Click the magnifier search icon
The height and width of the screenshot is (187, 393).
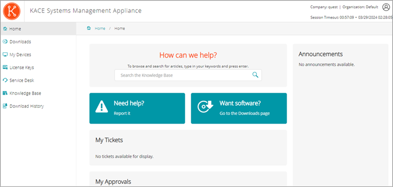click(255, 75)
